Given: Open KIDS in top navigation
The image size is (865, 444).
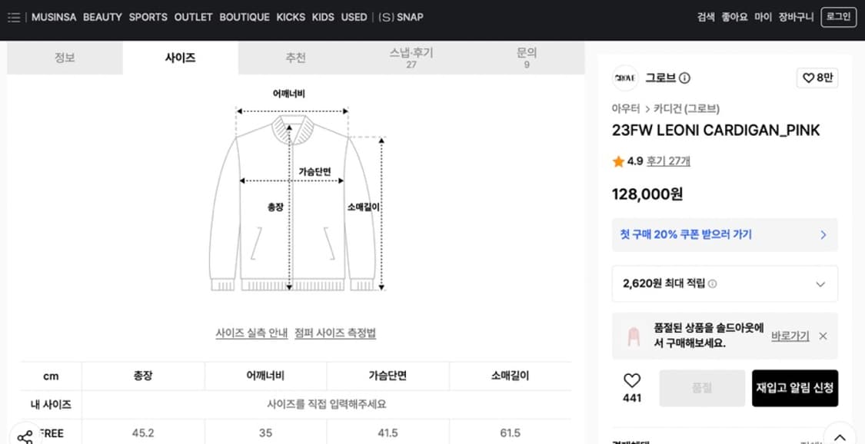Looking at the screenshot, I should point(323,17).
